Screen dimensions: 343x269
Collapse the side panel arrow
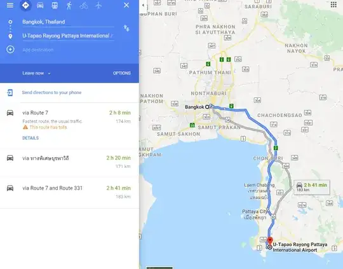click(x=144, y=5)
